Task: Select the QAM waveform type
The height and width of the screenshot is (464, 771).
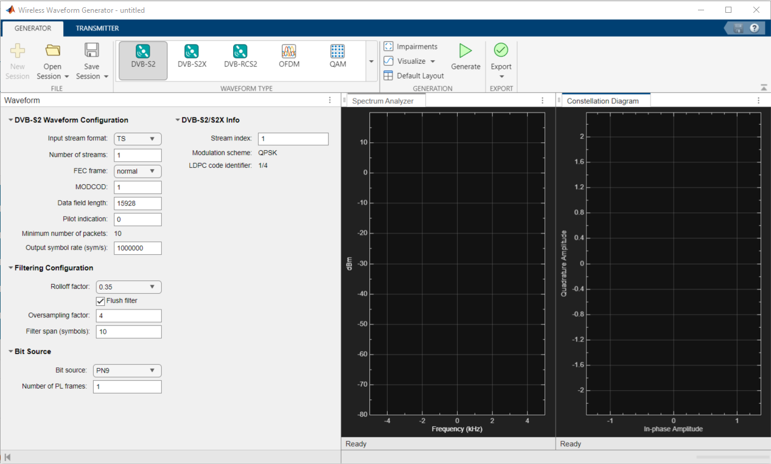Action: pyautogui.click(x=337, y=58)
